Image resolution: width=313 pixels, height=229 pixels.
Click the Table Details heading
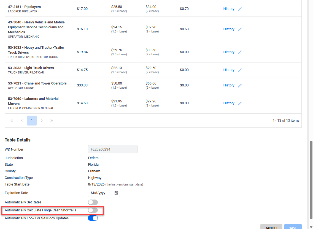pos(18,140)
